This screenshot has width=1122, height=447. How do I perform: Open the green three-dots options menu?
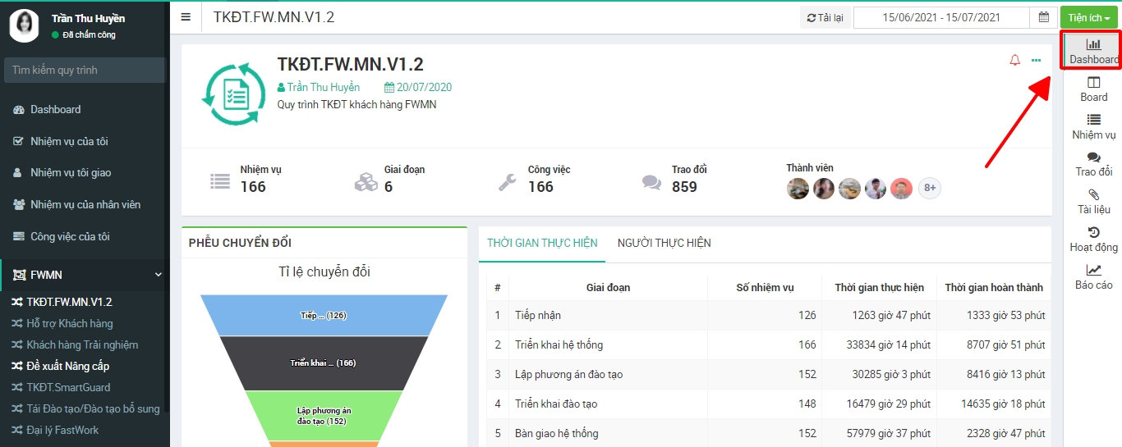[x=1036, y=60]
